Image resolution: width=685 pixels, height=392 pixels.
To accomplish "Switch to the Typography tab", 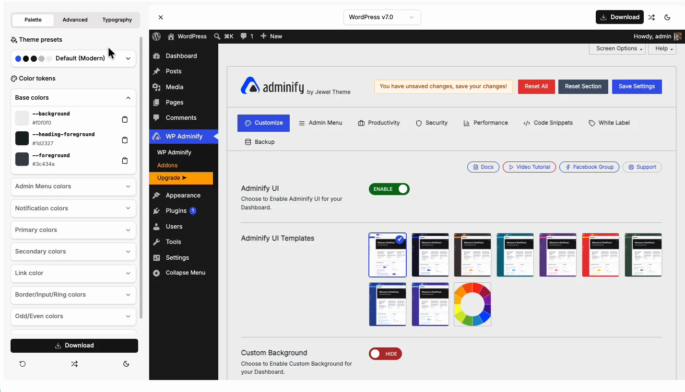I will 117,20.
